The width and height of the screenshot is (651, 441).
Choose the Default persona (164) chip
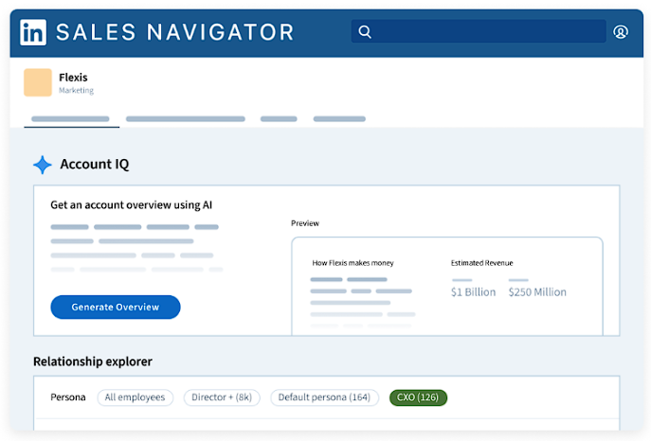pyautogui.click(x=324, y=397)
